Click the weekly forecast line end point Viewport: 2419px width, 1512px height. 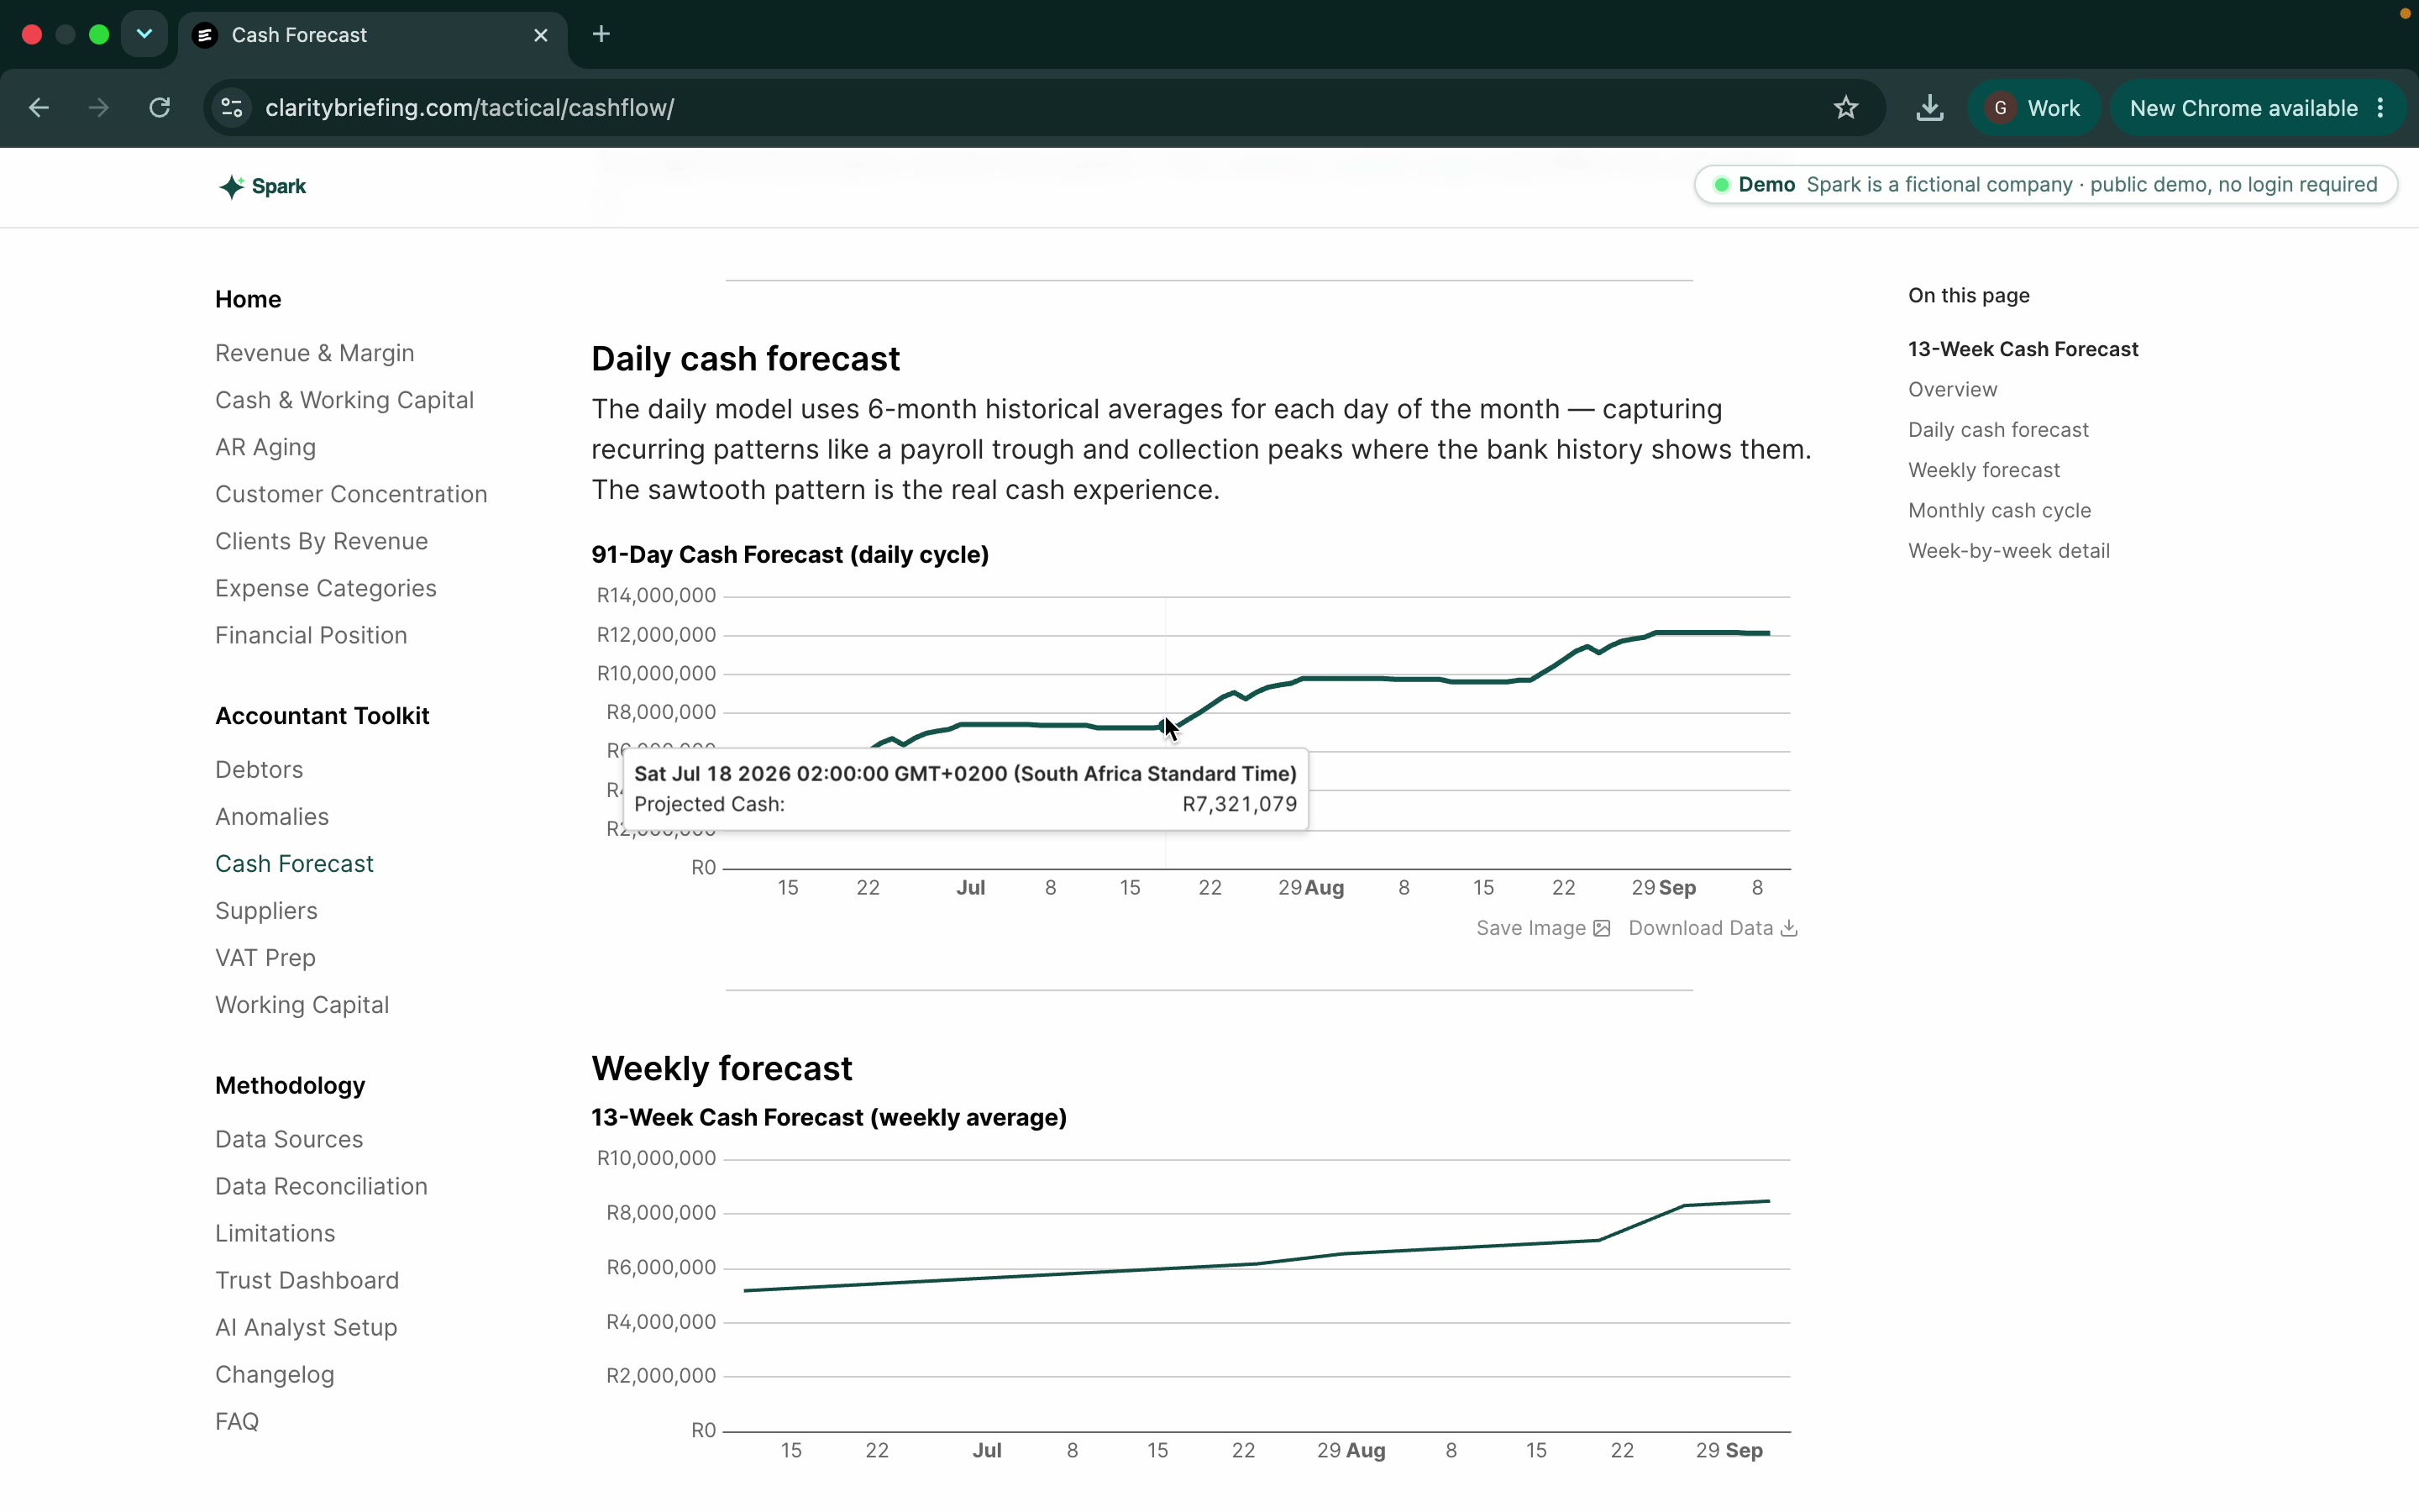point(1768,1201)
